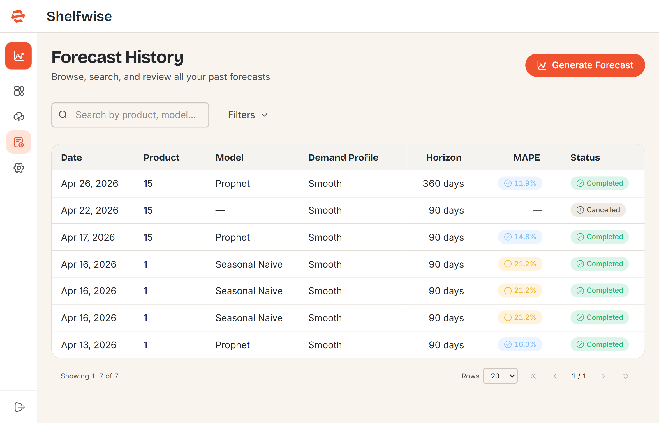Open the settings gear sidebar icon
The height and width of the screenshot is (423, 659).
pyautogui.click(x=19, y=168)
